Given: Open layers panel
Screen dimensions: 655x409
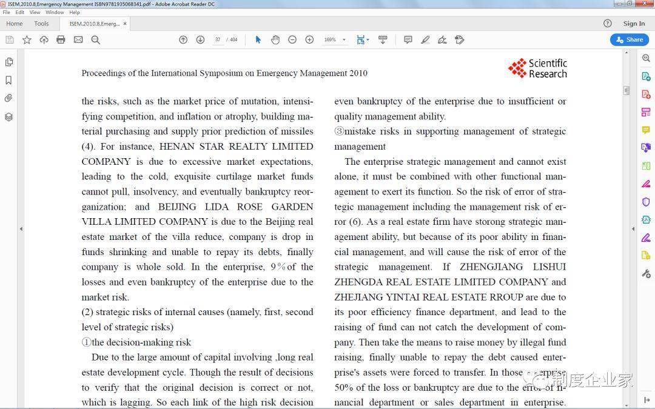Looking at the screenshot, I should tap(8, 116).
